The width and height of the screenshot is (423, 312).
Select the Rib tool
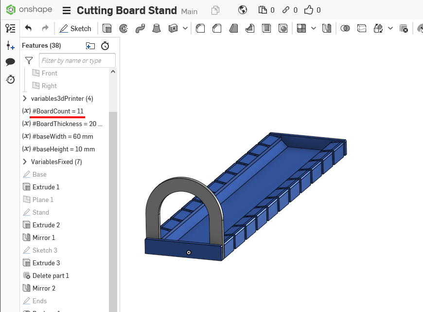click(250, 28)
